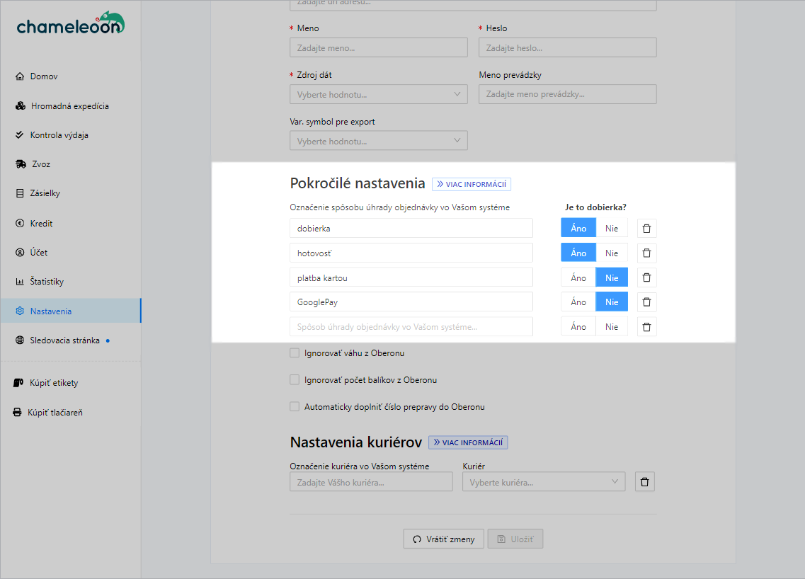Enable Ignorovať váhu z Oberonu checkbox
This screenshot has width=805, height=579.
pyautogui.click(x=295, y=352)
